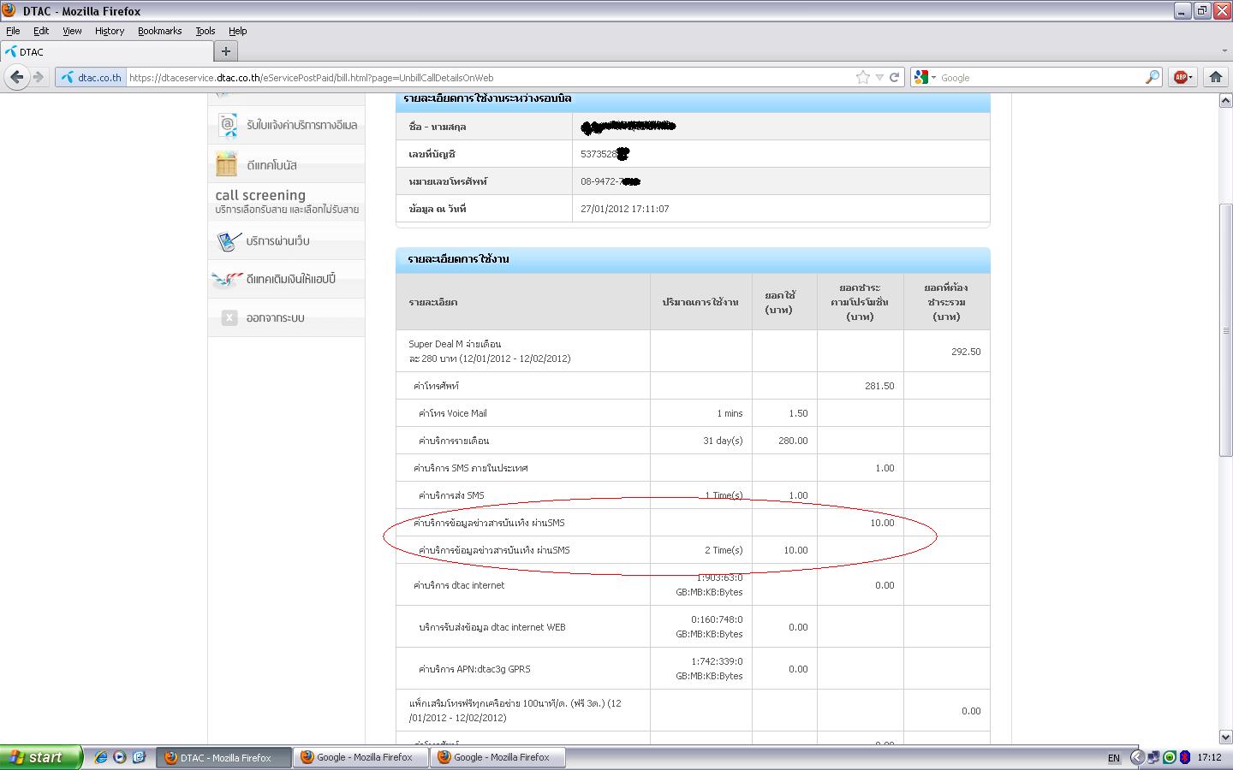This screenshot has width=1233, height=770.
Task: Switch to first Google - Mozilla Firefox taskbar button
Action: pyautogui.click(x=360, y=757)
